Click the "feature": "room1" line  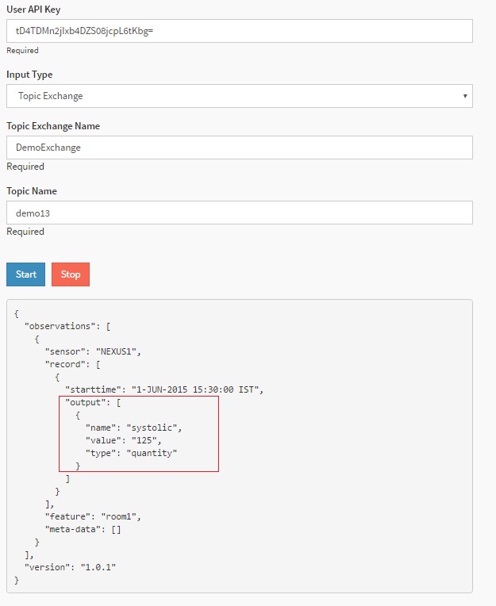(93, 516)
